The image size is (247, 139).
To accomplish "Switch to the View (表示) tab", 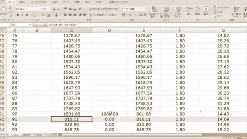I will 88,2.
